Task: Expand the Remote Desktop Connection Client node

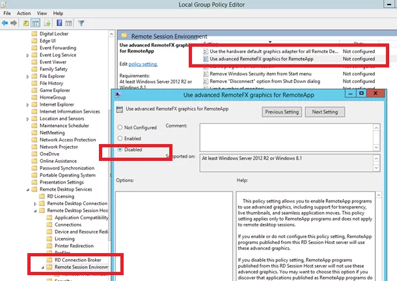Action: click(x=35, y=204)
